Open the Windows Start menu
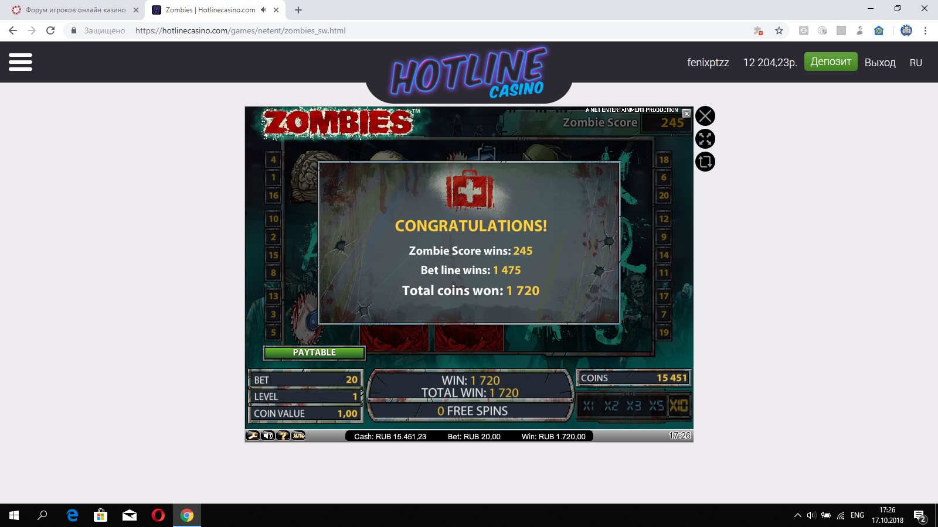This screenshot has width=938, height=527. [14, 515]
